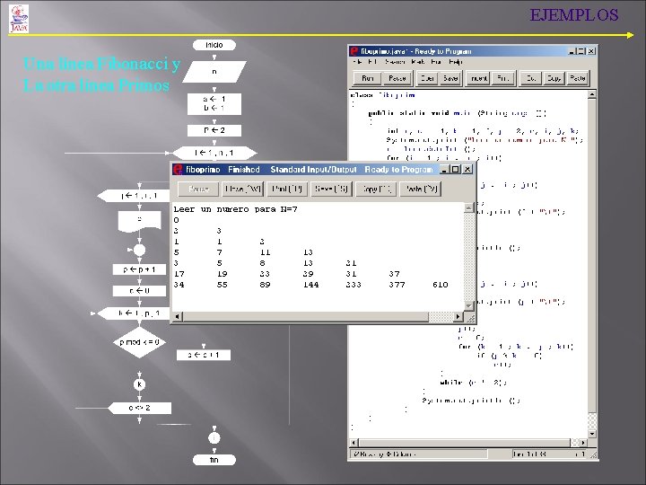This screenshot has width=646, height=485.
Task: Click the output window's horizontal scrollbar thumb
Action: pyautogui.click(x=305, y=316)
